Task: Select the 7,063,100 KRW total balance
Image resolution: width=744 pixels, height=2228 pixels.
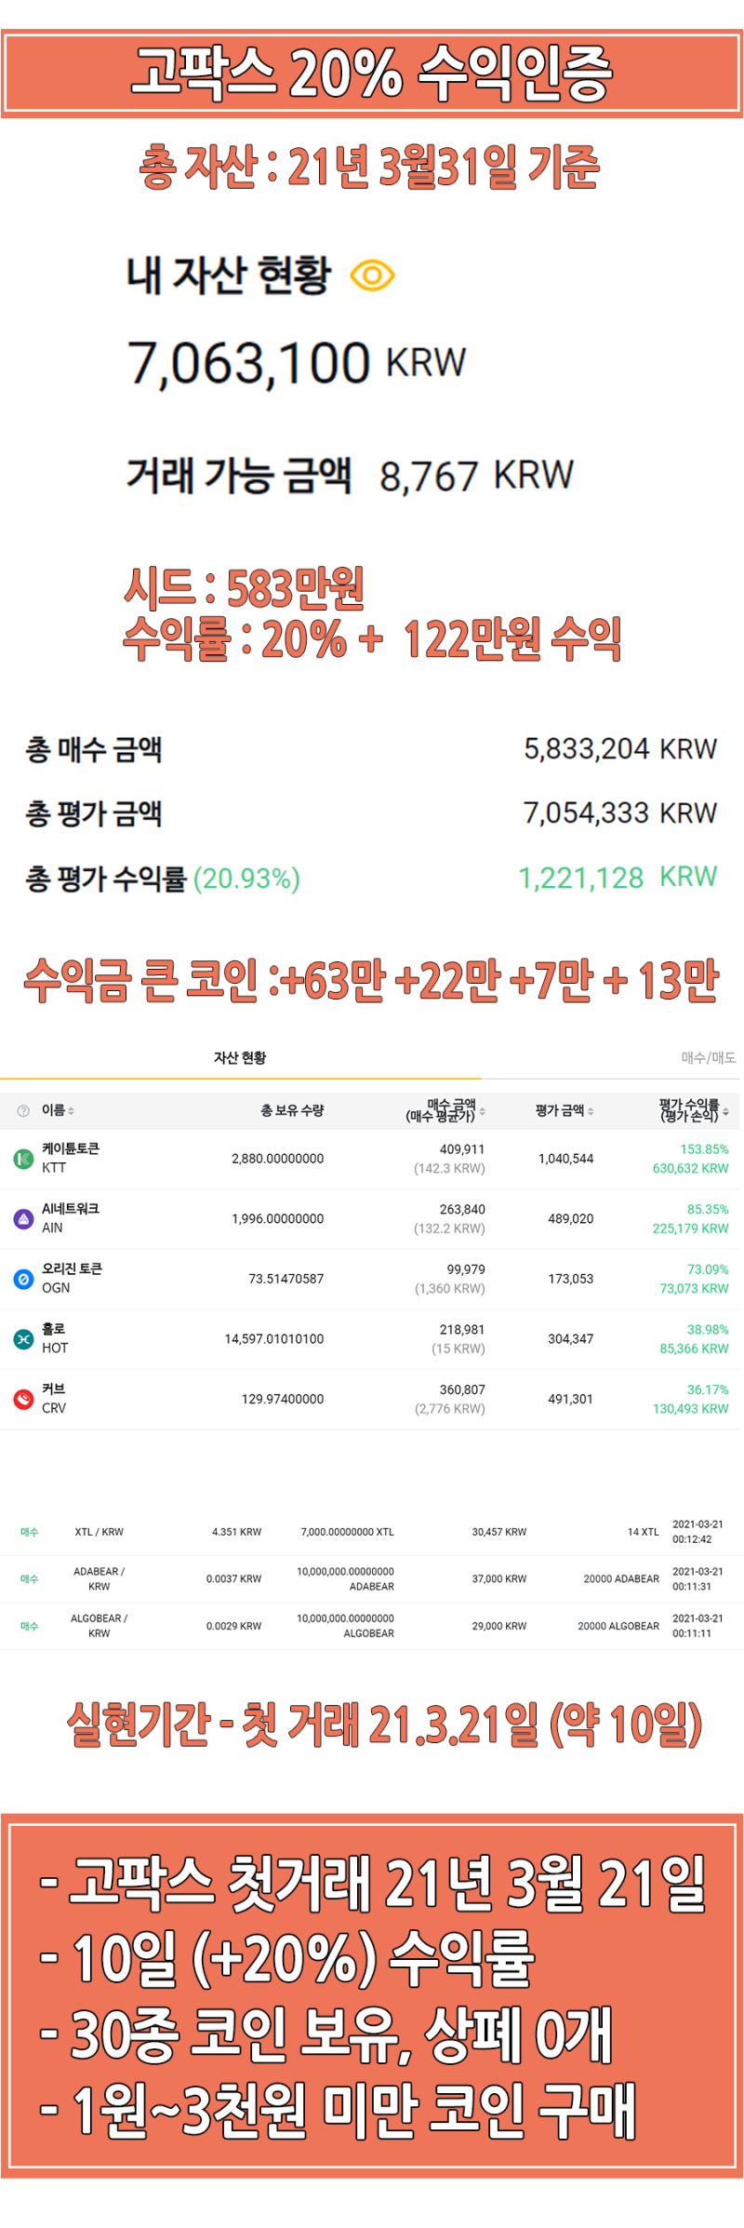Action: (298, 361)
